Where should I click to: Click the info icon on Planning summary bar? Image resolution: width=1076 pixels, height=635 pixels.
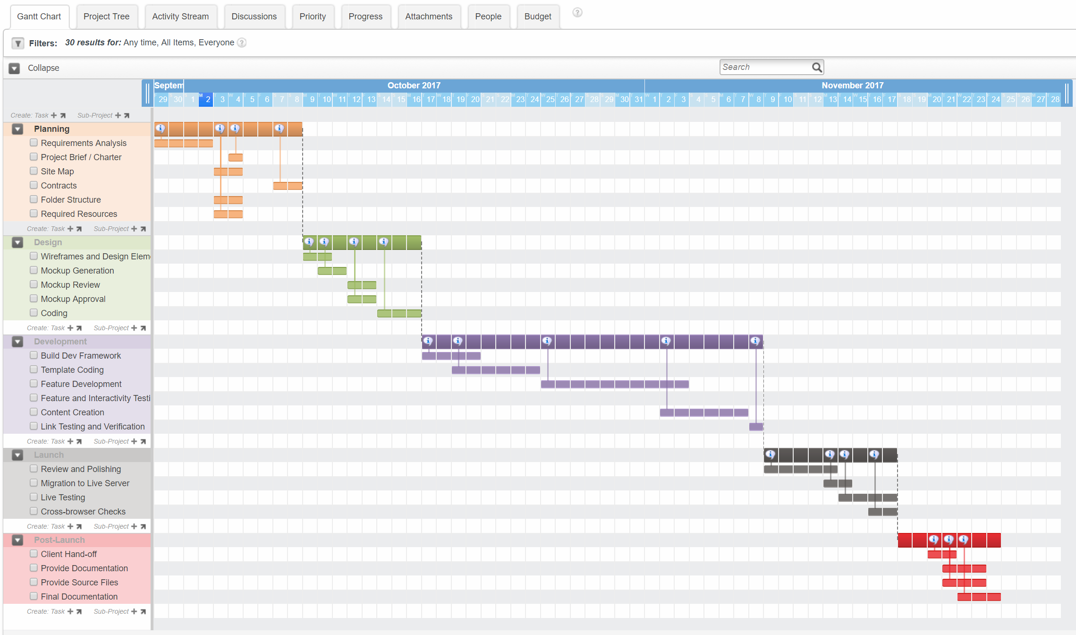(159, 129)
